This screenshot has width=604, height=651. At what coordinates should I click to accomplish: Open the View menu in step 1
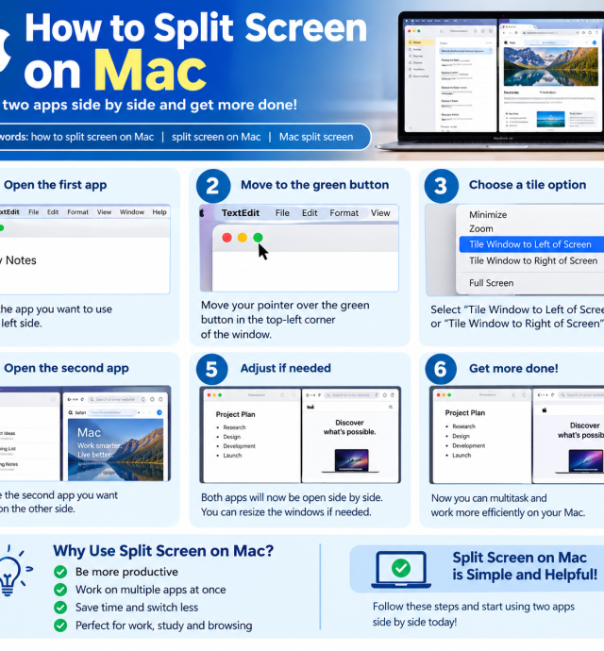point(104,211)
